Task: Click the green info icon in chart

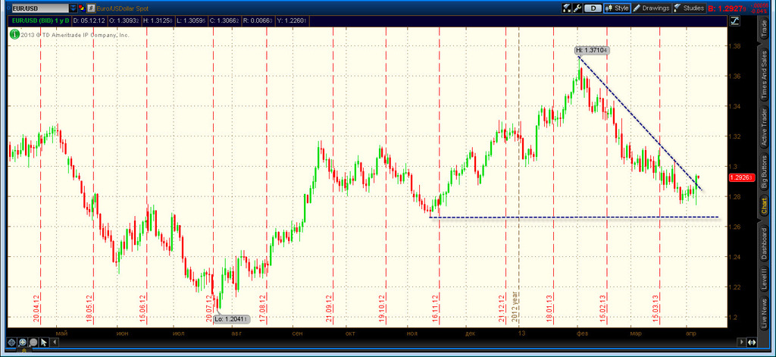Action: point(14,34)
